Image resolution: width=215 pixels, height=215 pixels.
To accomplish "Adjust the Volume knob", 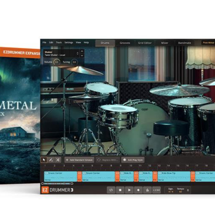I will click(57, 62).
